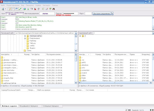Viewport: 154px width, 111px height.
Task: Open the Site Manager dropdown arrow
Action: pyautogui.click(x=6, y=9)
